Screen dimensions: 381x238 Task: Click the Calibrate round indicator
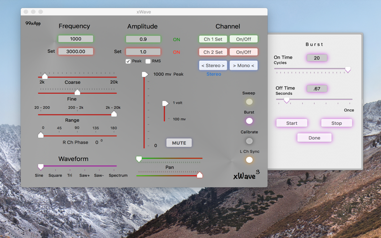click(249, 141)
